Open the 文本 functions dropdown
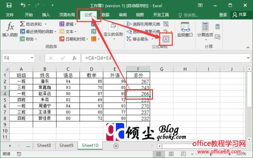This screenshot has width=253, height=158. point(68,32)
